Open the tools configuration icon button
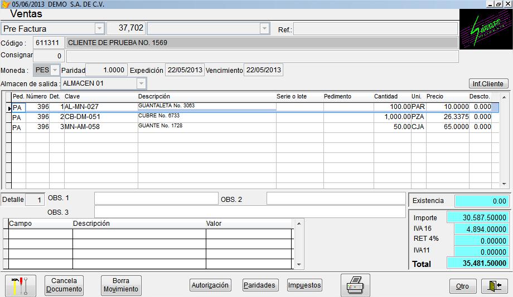This screenshot has height=297, width=513. click(x=21, y=285)
